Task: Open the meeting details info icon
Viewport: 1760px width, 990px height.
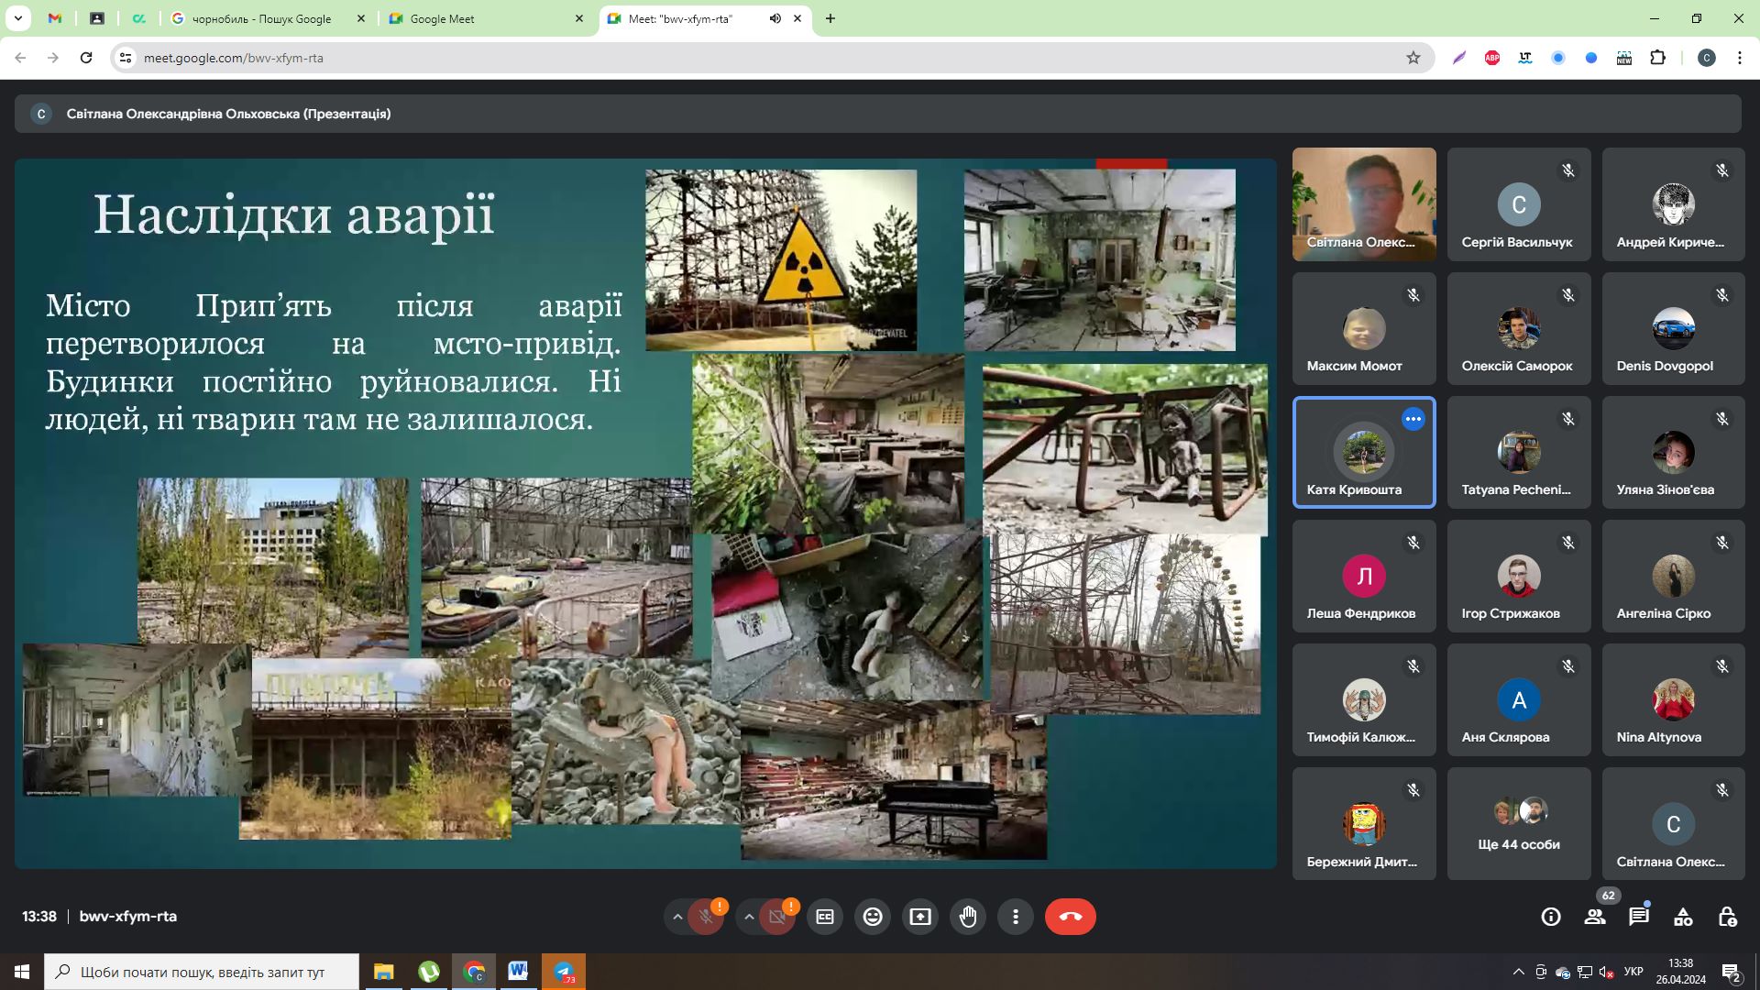Action: pos(1551,917)
